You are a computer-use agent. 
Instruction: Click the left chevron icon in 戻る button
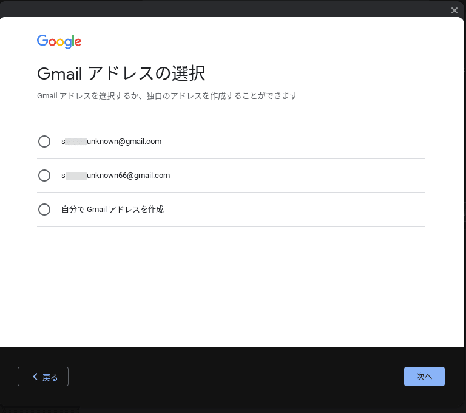coord(35,377)
